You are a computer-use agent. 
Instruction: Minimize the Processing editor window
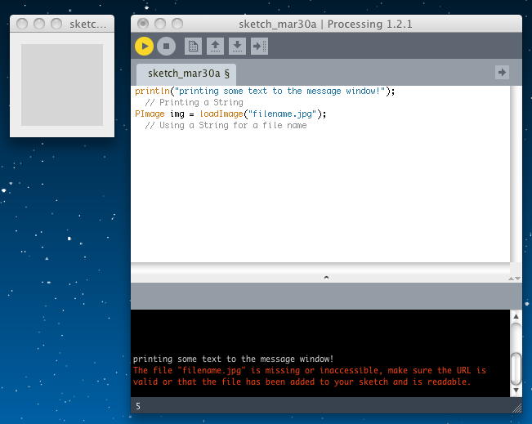(x=160, y=24)
